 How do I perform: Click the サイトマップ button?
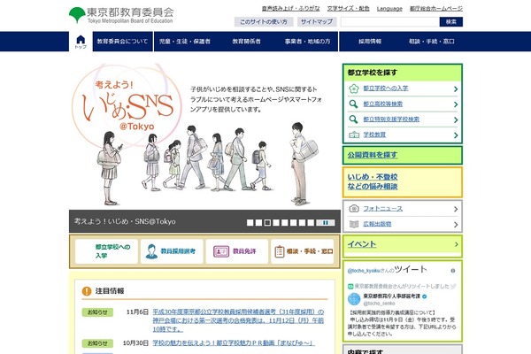pos(317,21)
